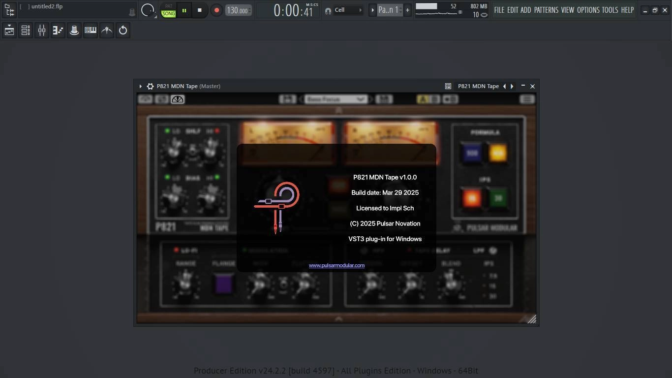This screenshot has height=378, width=672.
Task: Click the metronome-style toolbar icon
Action: 107,31
